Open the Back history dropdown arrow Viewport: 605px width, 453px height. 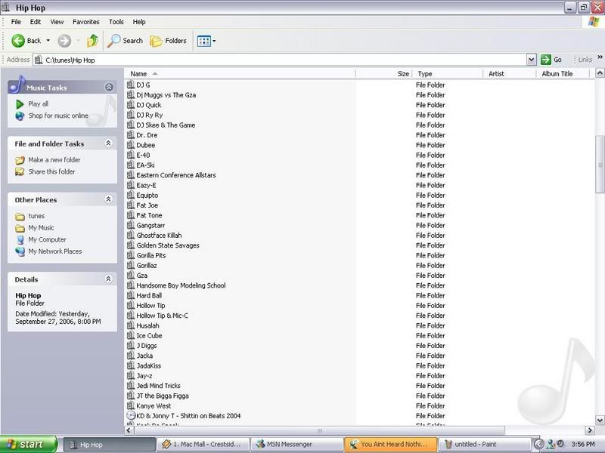[48, 41]
